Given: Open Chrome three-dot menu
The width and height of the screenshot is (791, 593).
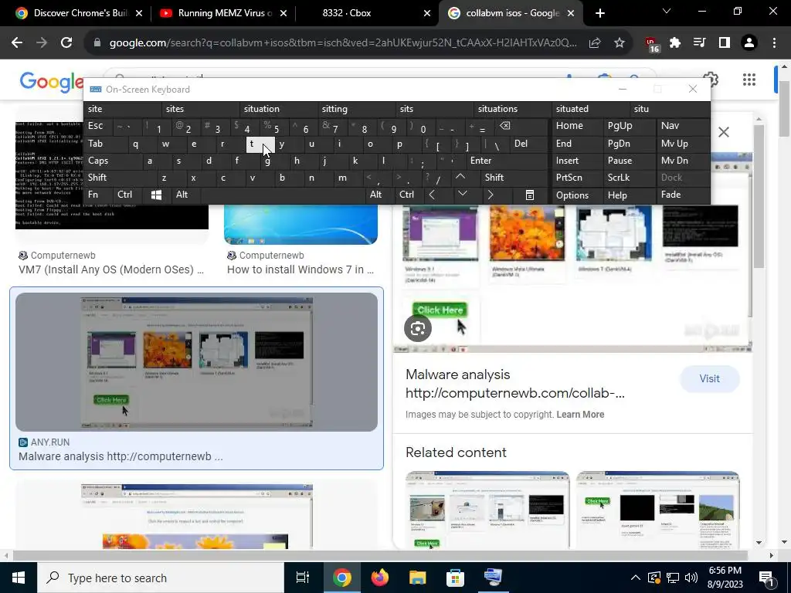Looking at the screenshot, I should click(774, 43).
